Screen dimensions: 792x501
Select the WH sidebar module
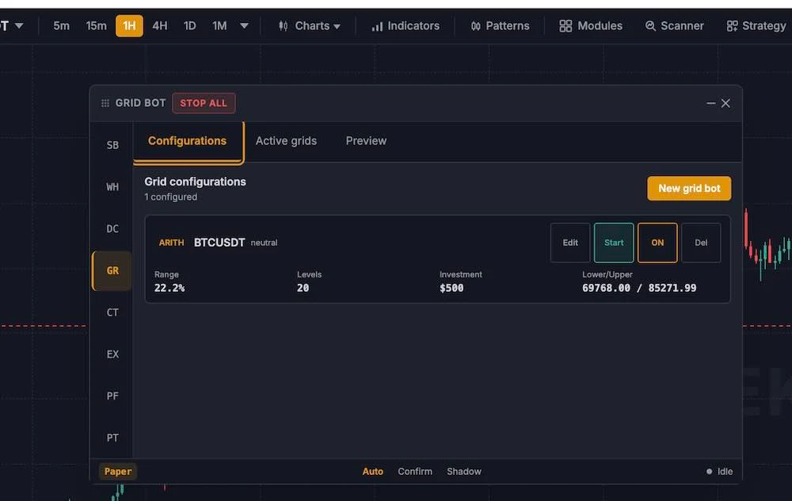click(x=112, y=187)
